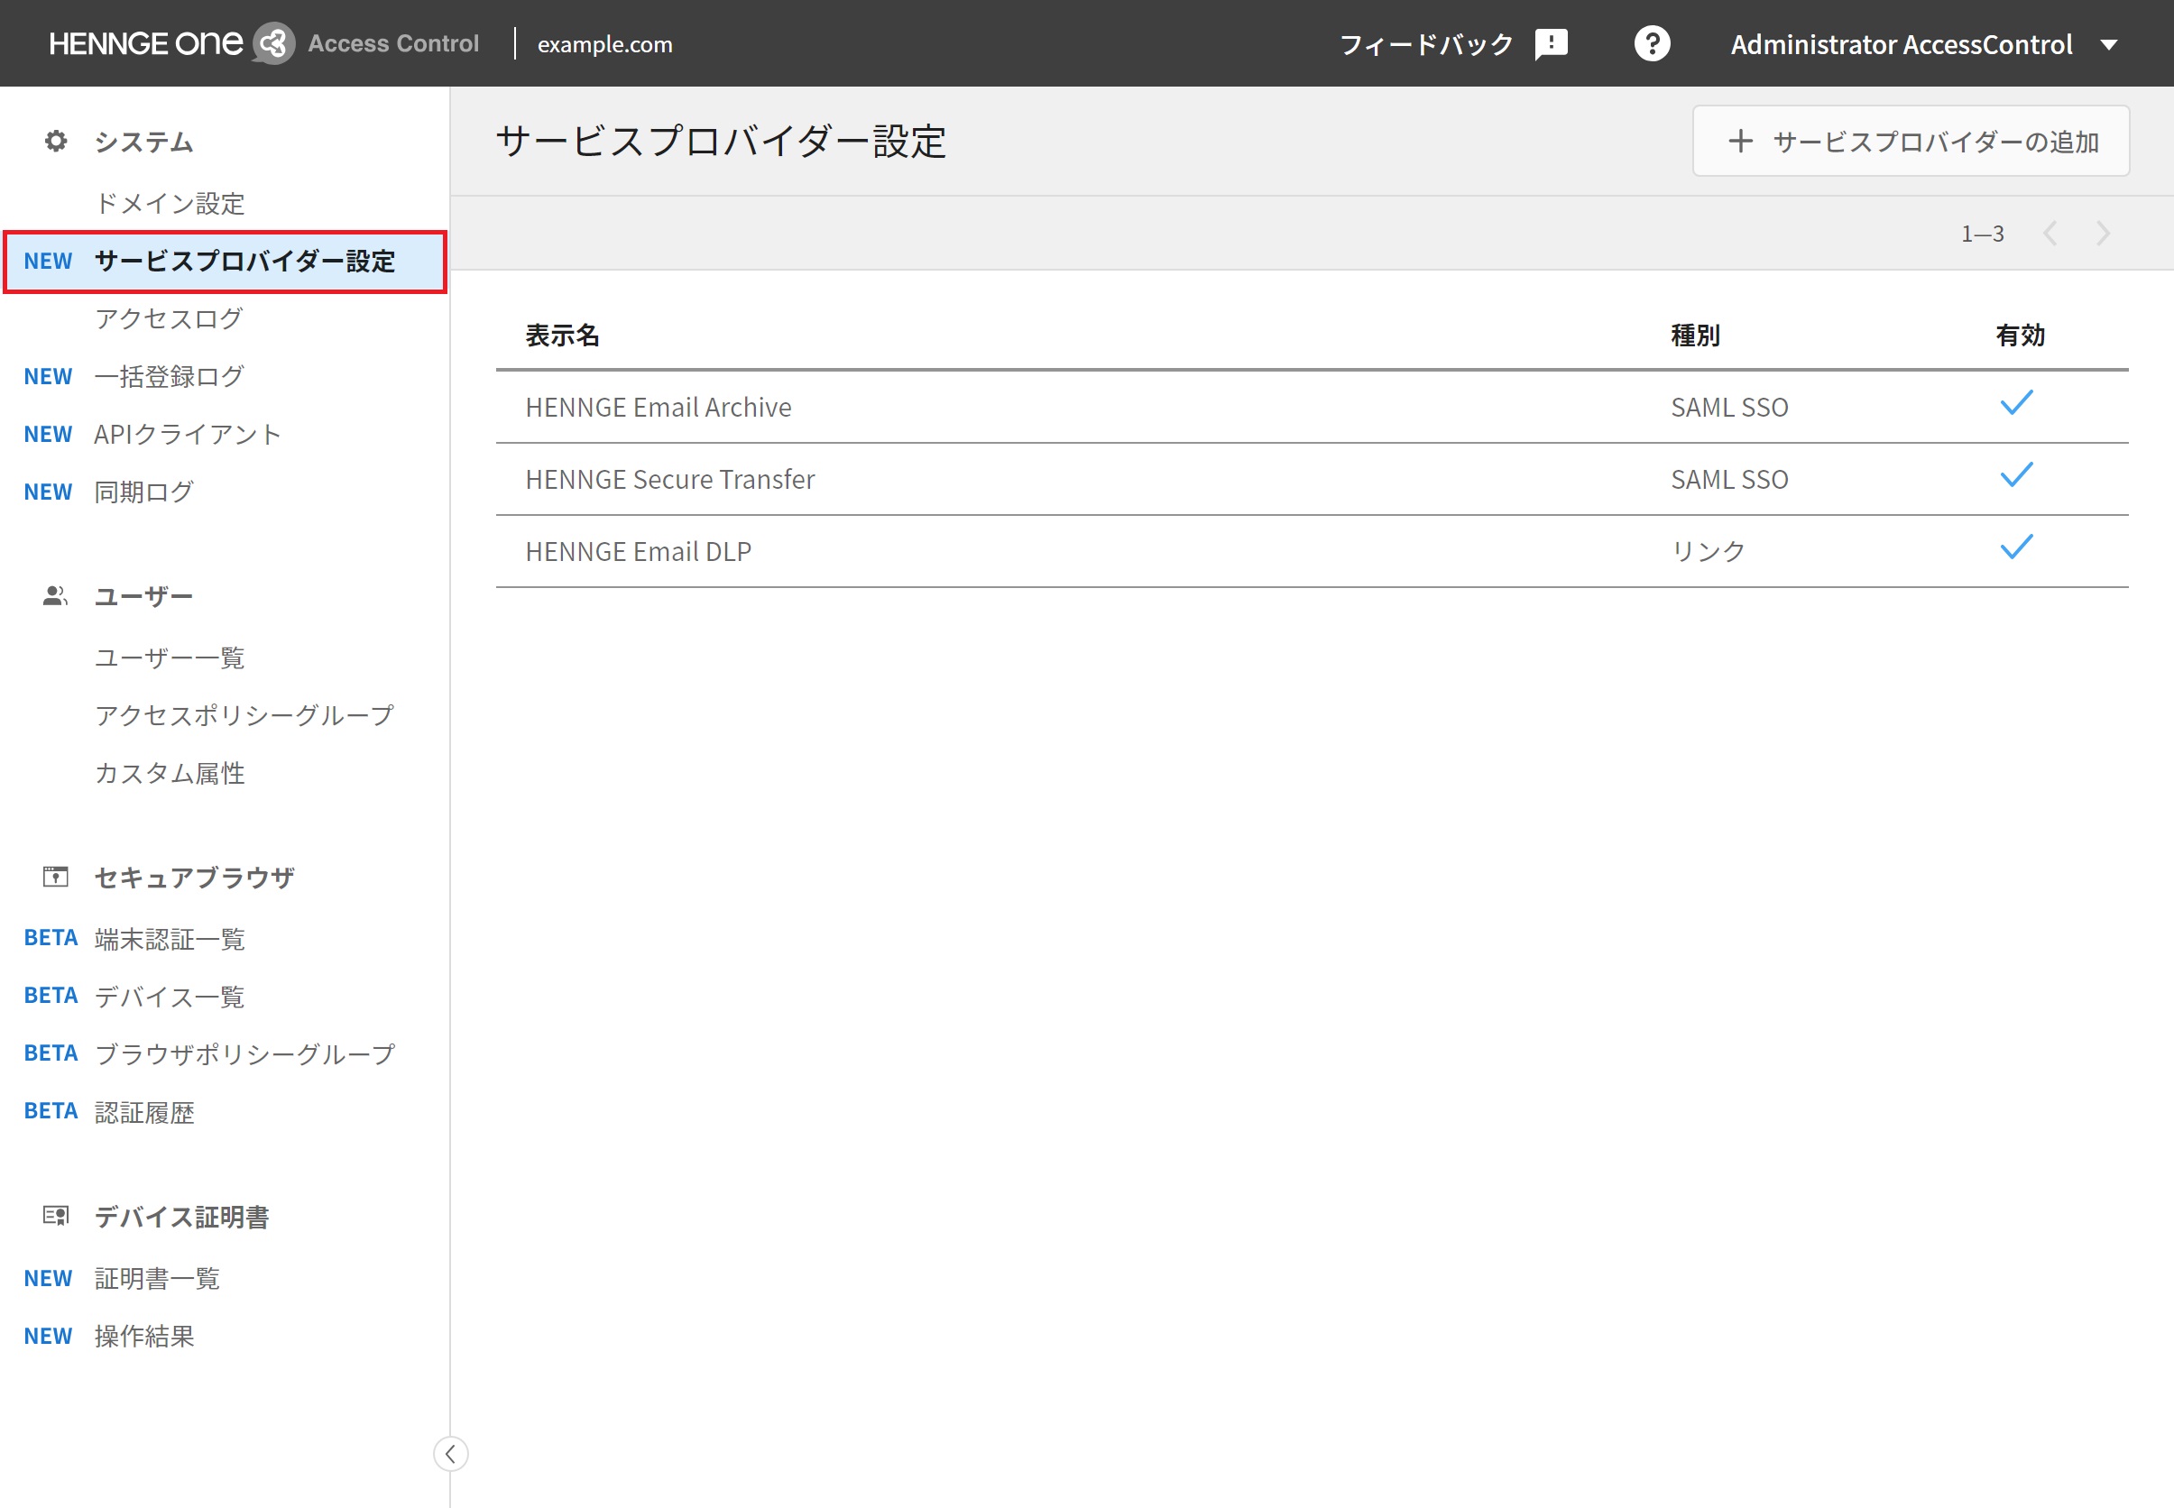This screenshot has width=2174, height=1508.
Task: Open 証明書一覧 in the sidebar
Action: pos(157,1277)
